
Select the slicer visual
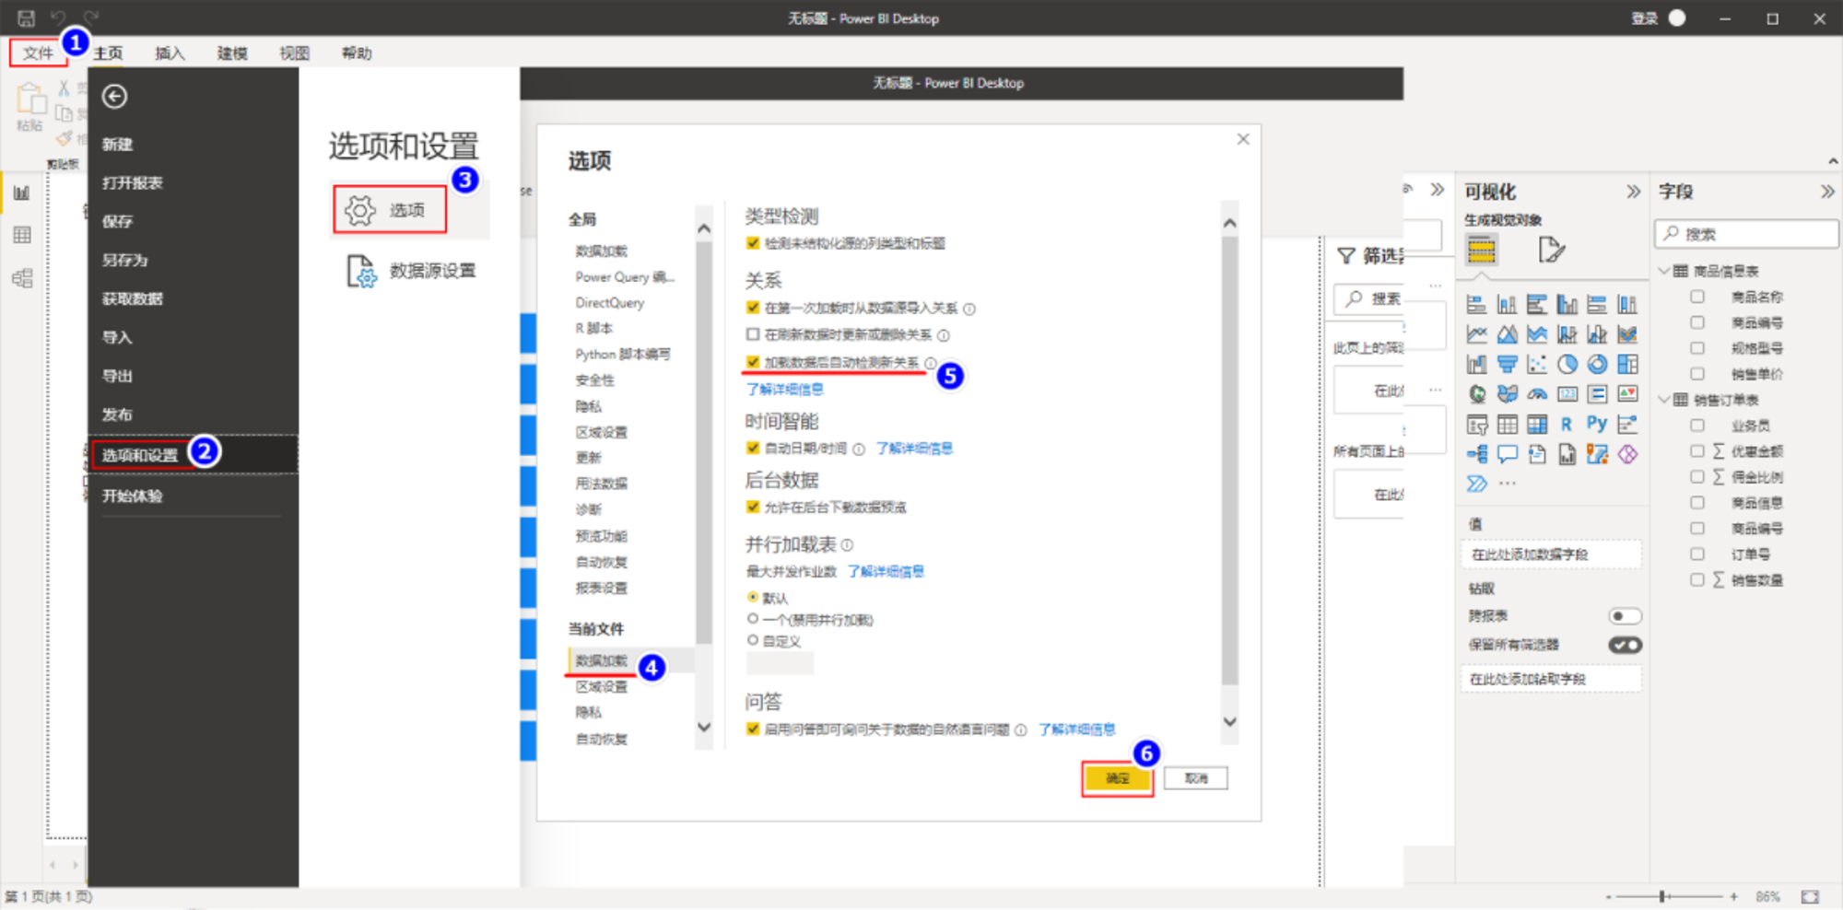pyautogui.click(x=1476, y=425)
